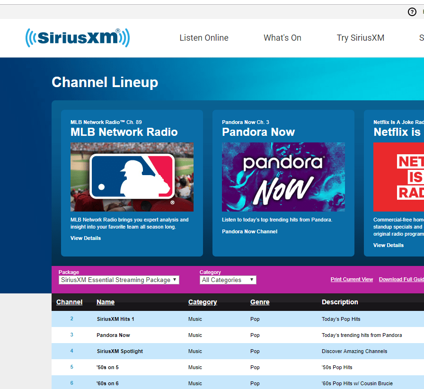Open channel number 6 link
The width and height of the screenshot is (424, 389).
(x=71, y=383)
